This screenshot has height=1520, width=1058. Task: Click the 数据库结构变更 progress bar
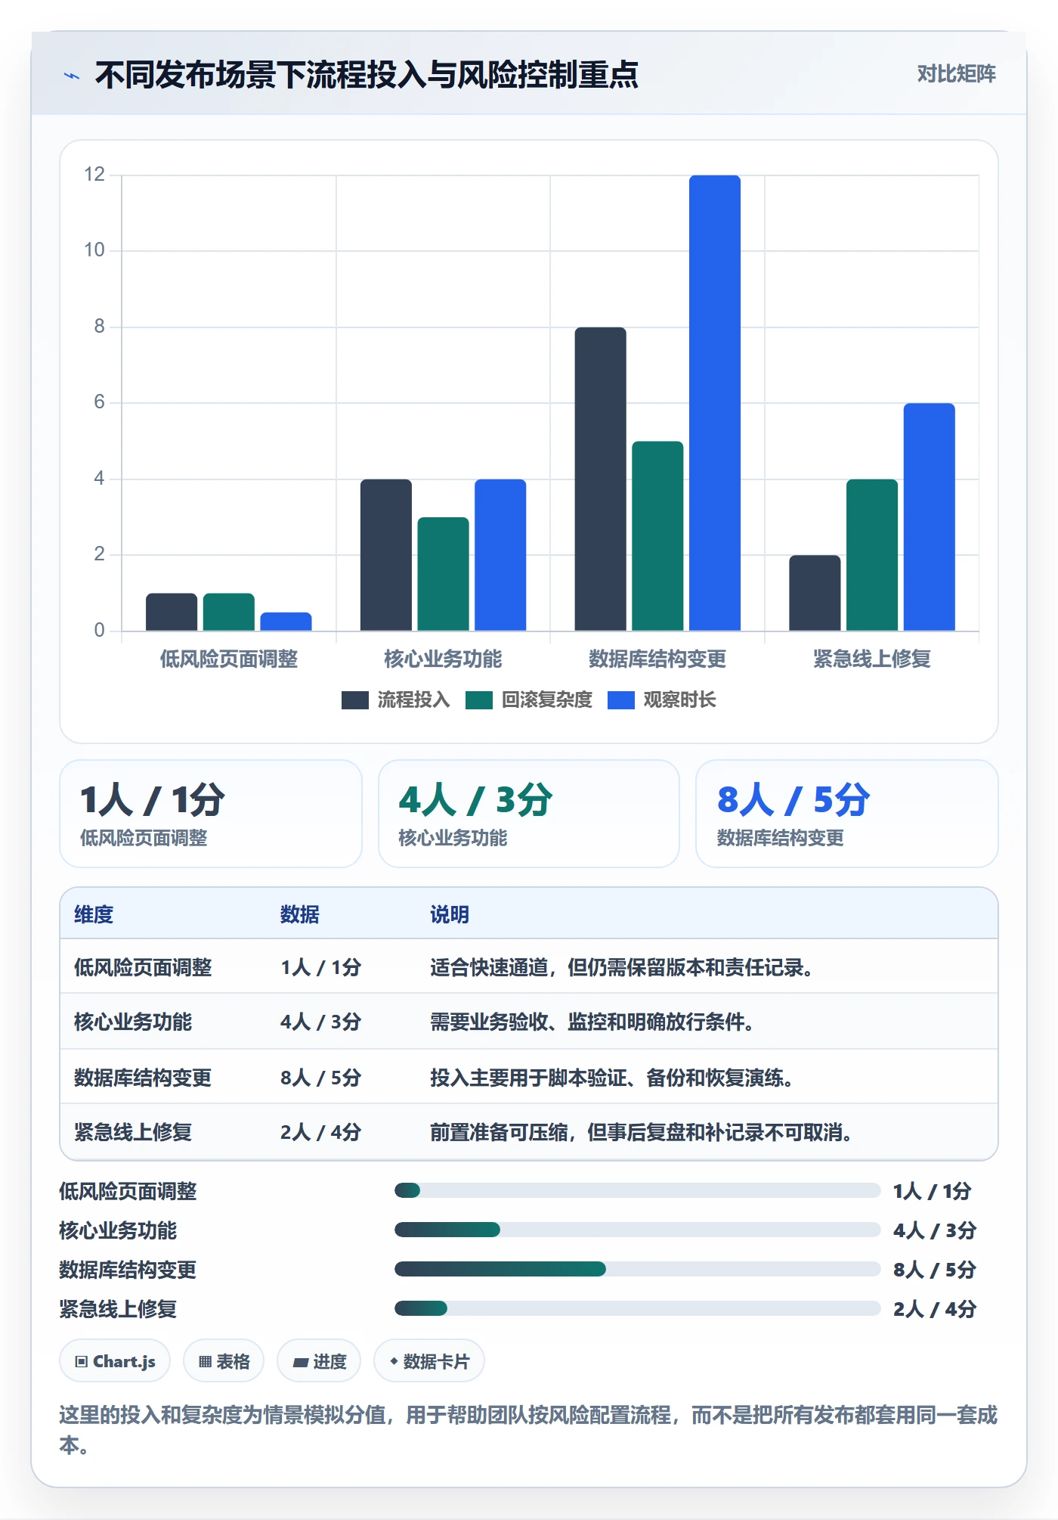click(637, 1269)
